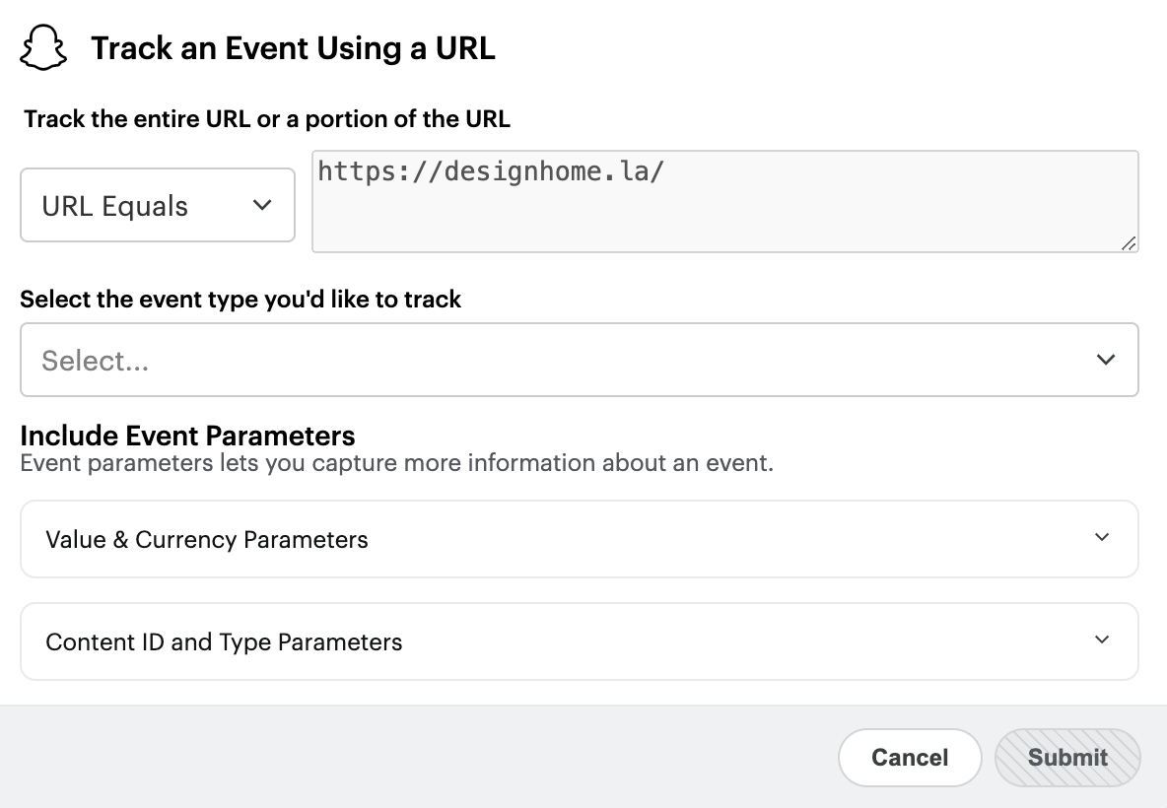1167x808 pixels.
Task: Click the Cancel button
Action: pyautogui.click(x=909, y=758)
